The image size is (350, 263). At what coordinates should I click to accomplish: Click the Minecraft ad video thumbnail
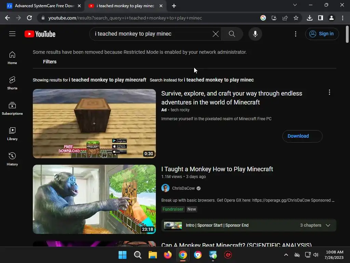point(94,124)
